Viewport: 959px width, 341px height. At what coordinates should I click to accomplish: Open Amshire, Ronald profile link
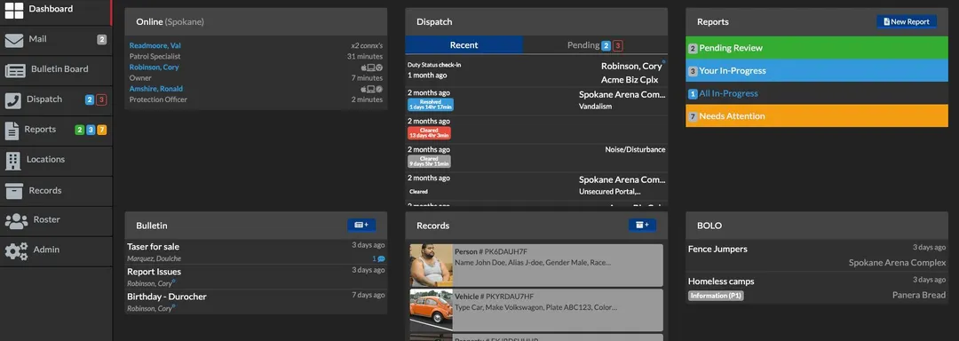[x=155, y=89]
